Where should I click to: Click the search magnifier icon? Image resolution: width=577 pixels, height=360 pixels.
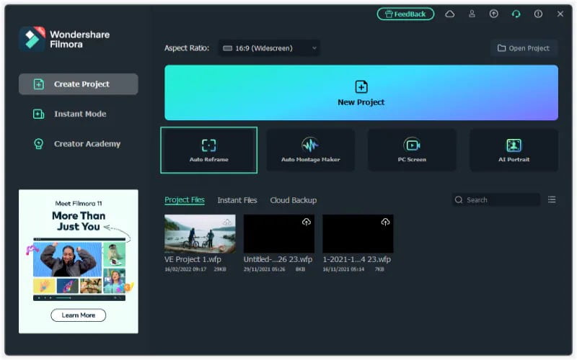(x=459, y=200)
